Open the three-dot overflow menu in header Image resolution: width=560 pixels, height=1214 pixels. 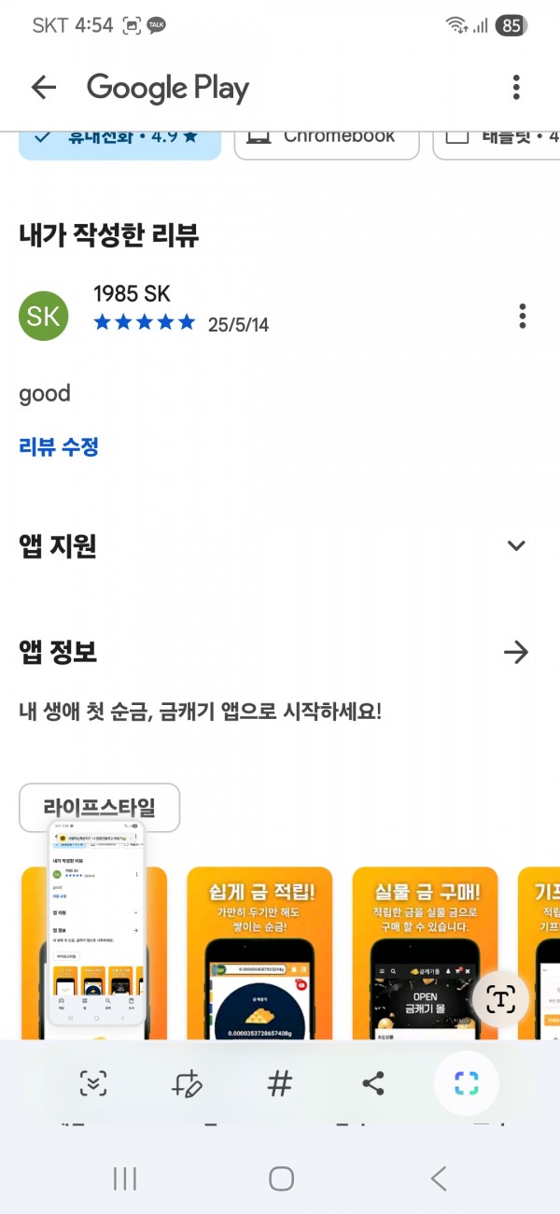click(516, 88)
